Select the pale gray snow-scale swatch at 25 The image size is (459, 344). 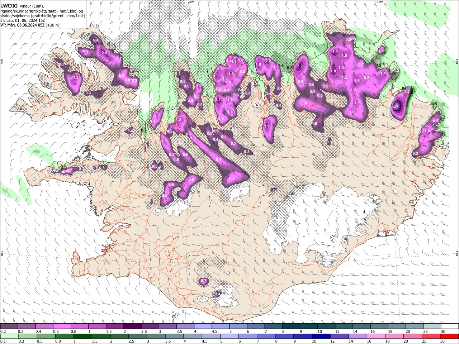pyautogui.click(x=432, y=326)
